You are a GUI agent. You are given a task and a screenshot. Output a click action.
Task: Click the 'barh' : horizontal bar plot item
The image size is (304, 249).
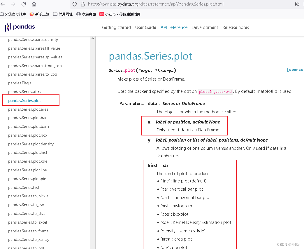[x=186, y=198]
